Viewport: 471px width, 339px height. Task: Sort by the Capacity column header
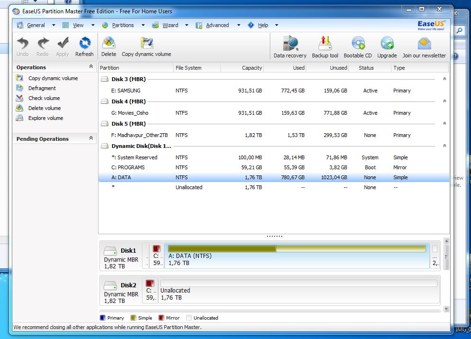coord(252,68)
